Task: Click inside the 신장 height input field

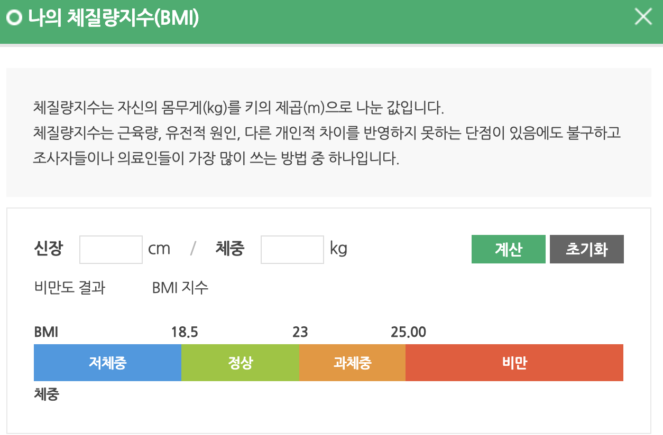Action: (x=111, y=249)
